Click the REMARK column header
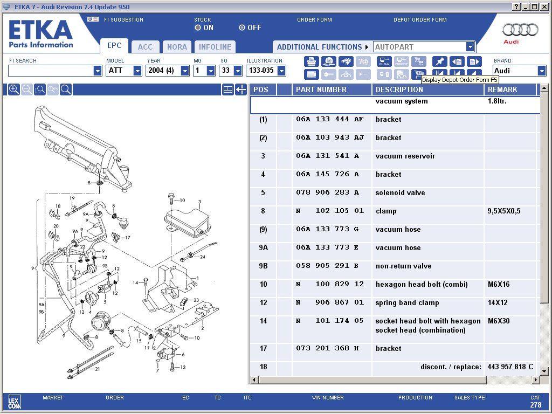552x414 pixels. tap(510, 89)
